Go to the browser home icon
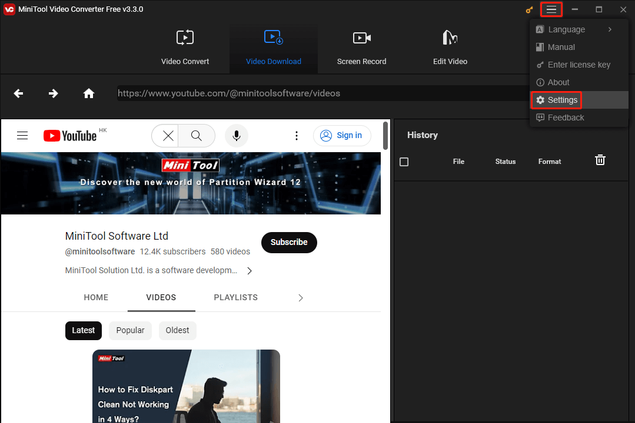 (89, 93)
